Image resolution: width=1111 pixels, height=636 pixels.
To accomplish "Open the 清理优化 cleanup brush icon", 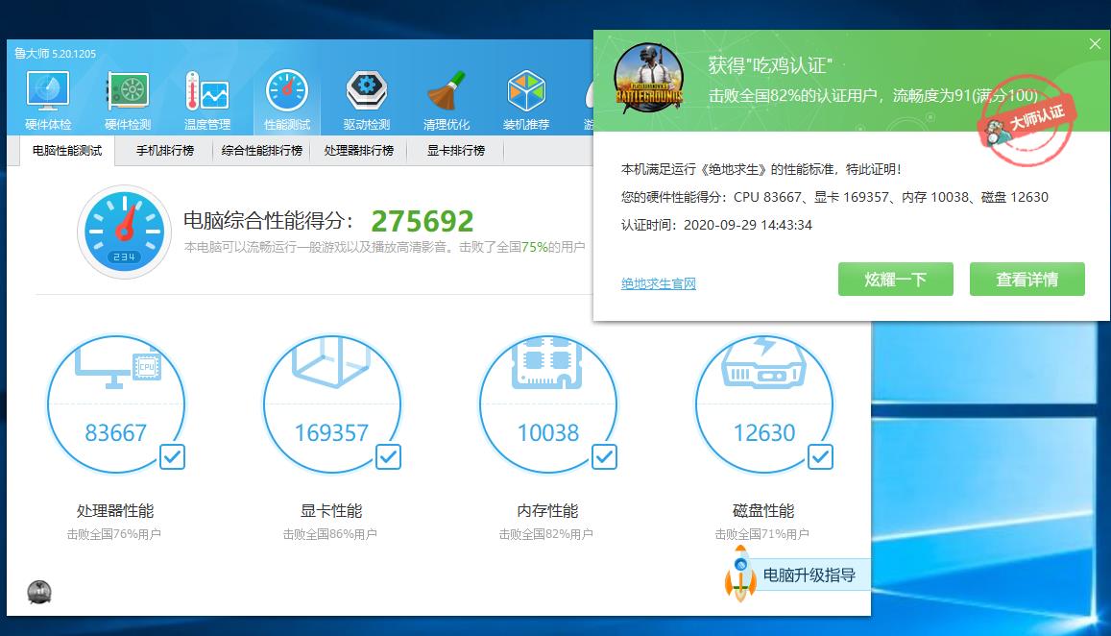I will coord(445,96).
